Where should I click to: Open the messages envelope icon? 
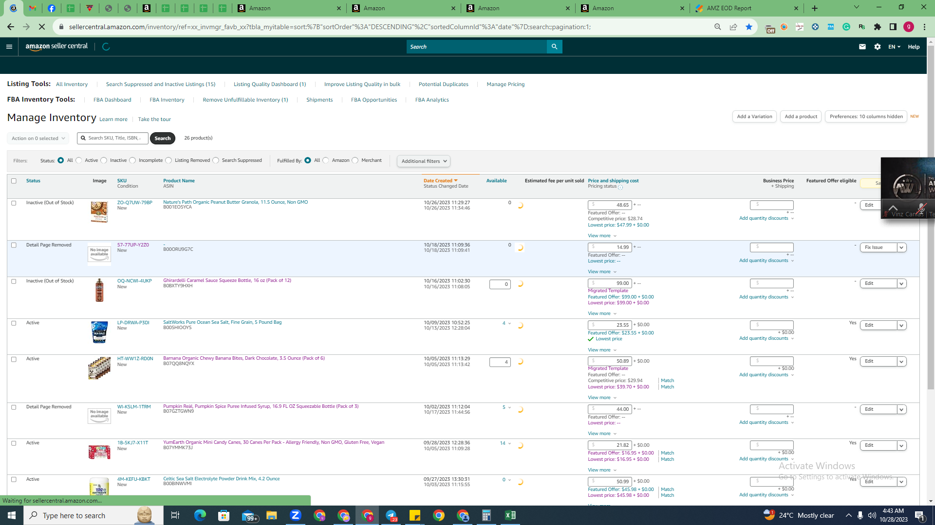pyautogui.click(x=862, y=47)
